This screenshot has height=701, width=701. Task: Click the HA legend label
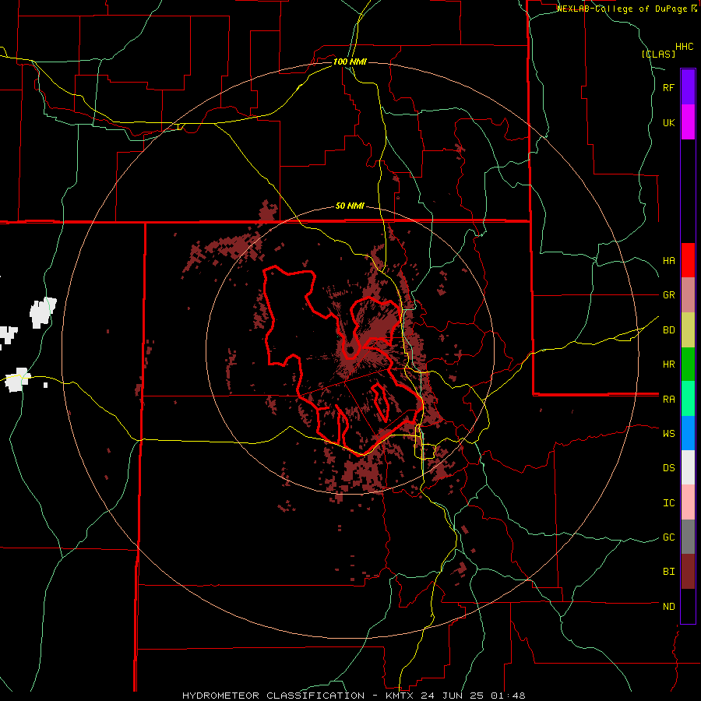pyautogui.click(x=668, y=261)
